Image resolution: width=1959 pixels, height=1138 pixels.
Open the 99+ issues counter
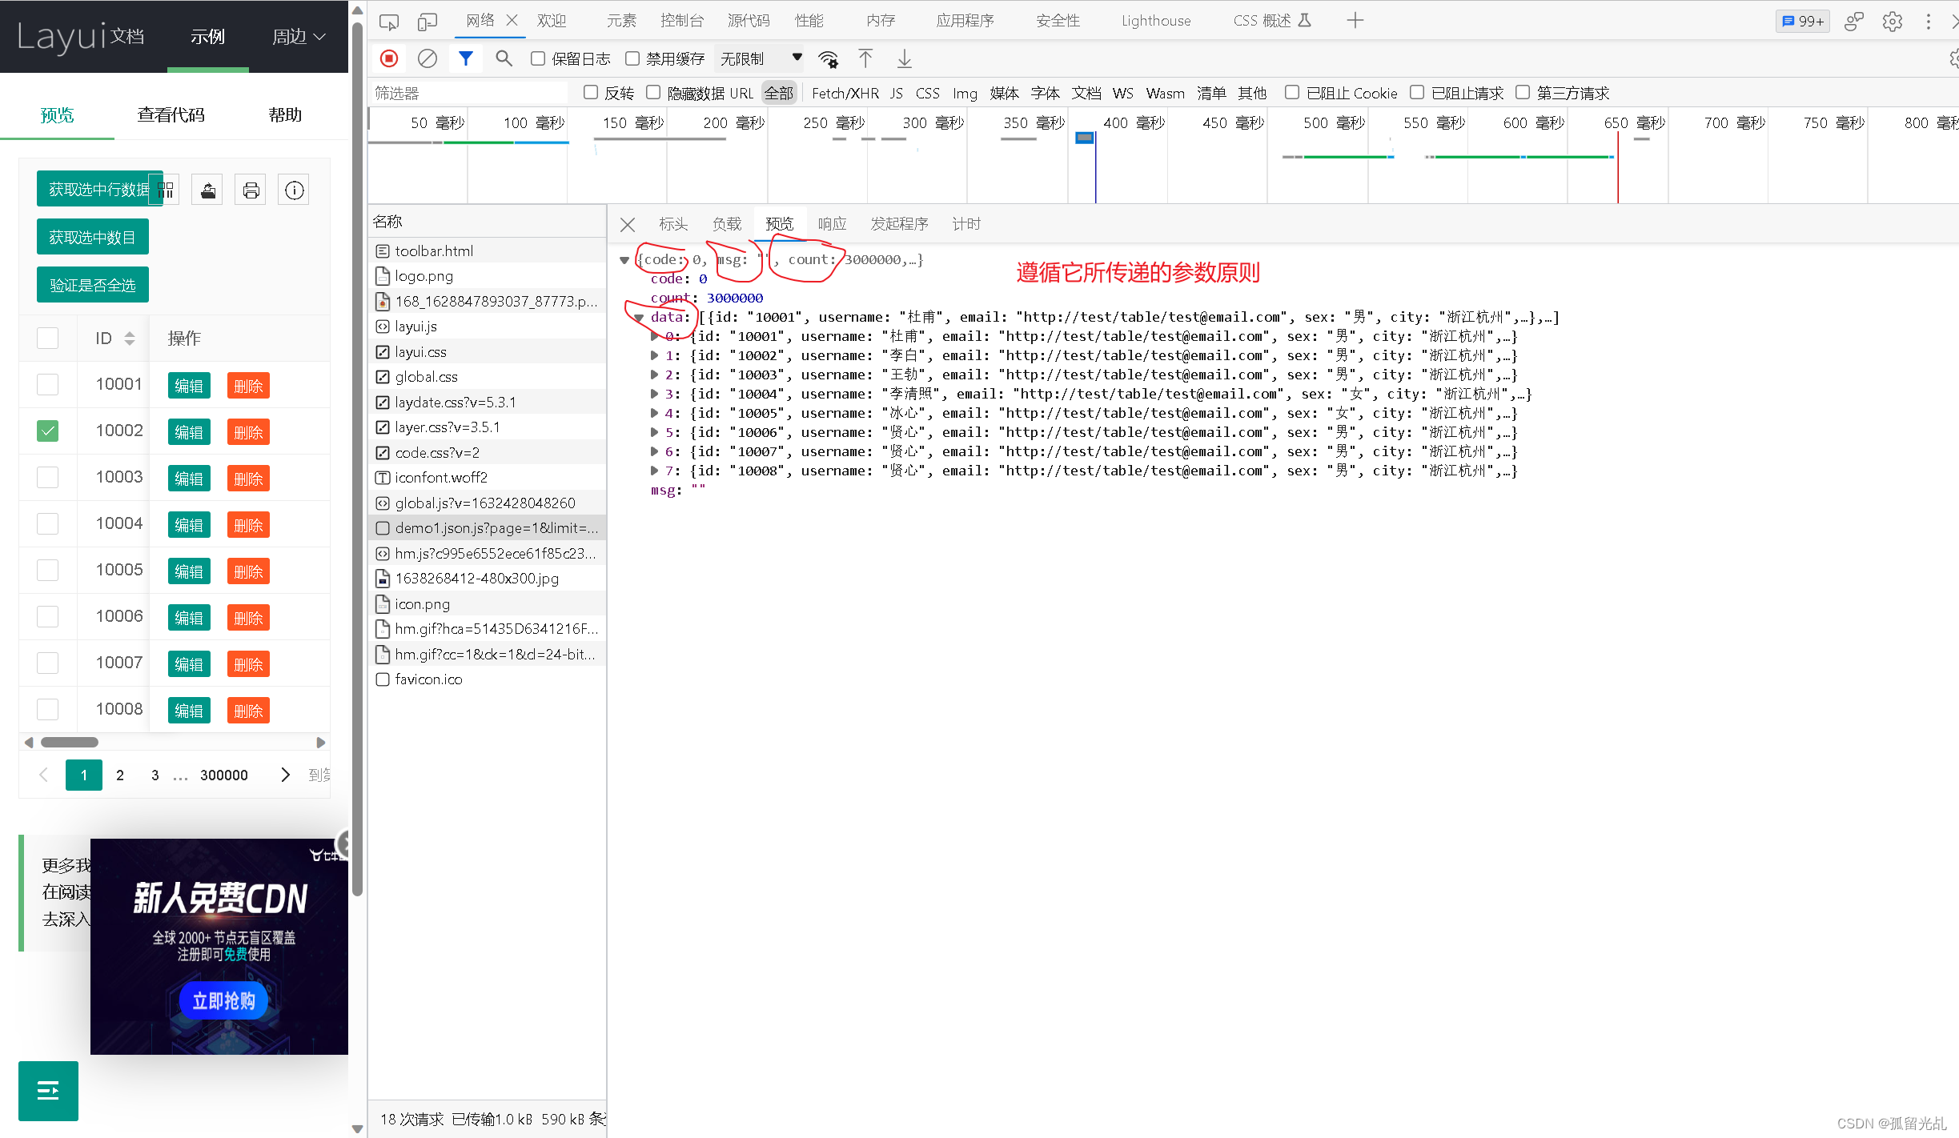[x=1803, y=22]
